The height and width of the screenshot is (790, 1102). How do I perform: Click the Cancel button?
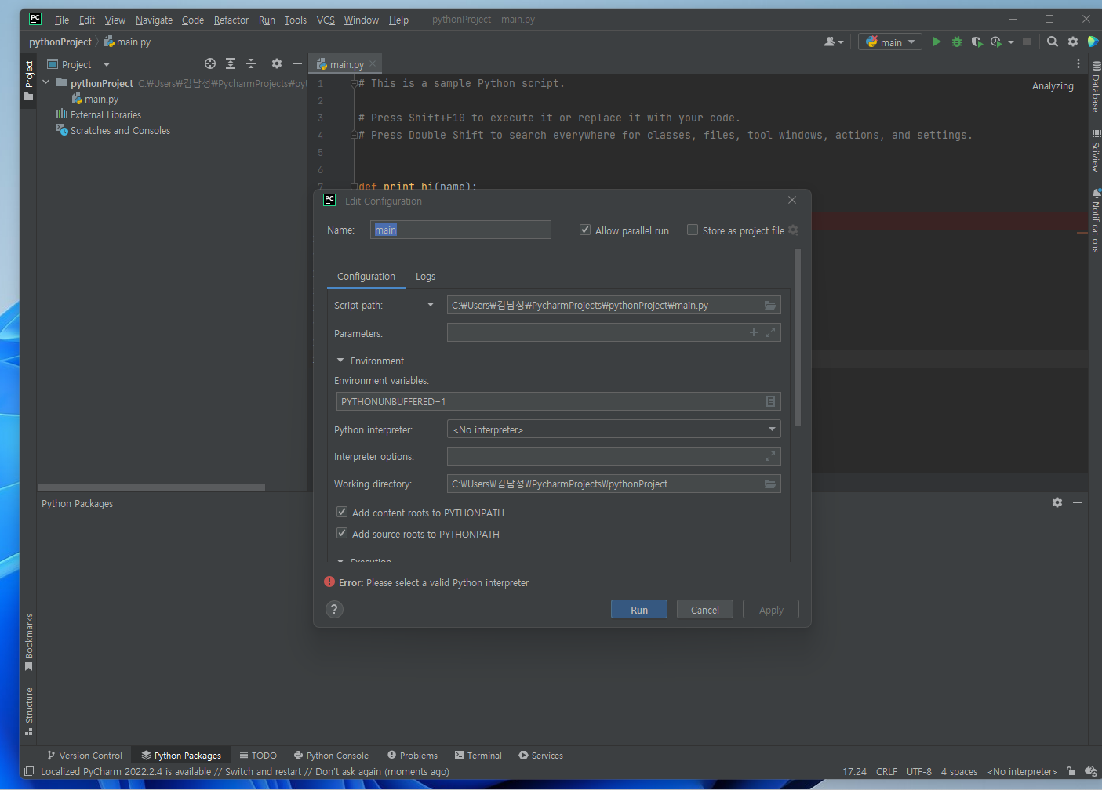(705, 610)
